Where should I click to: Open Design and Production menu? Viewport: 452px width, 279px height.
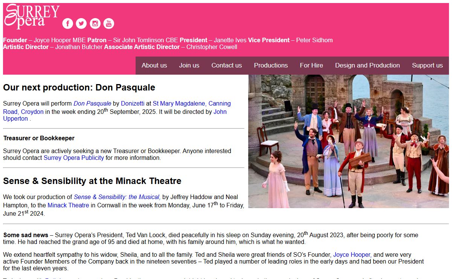coord(367,65)
